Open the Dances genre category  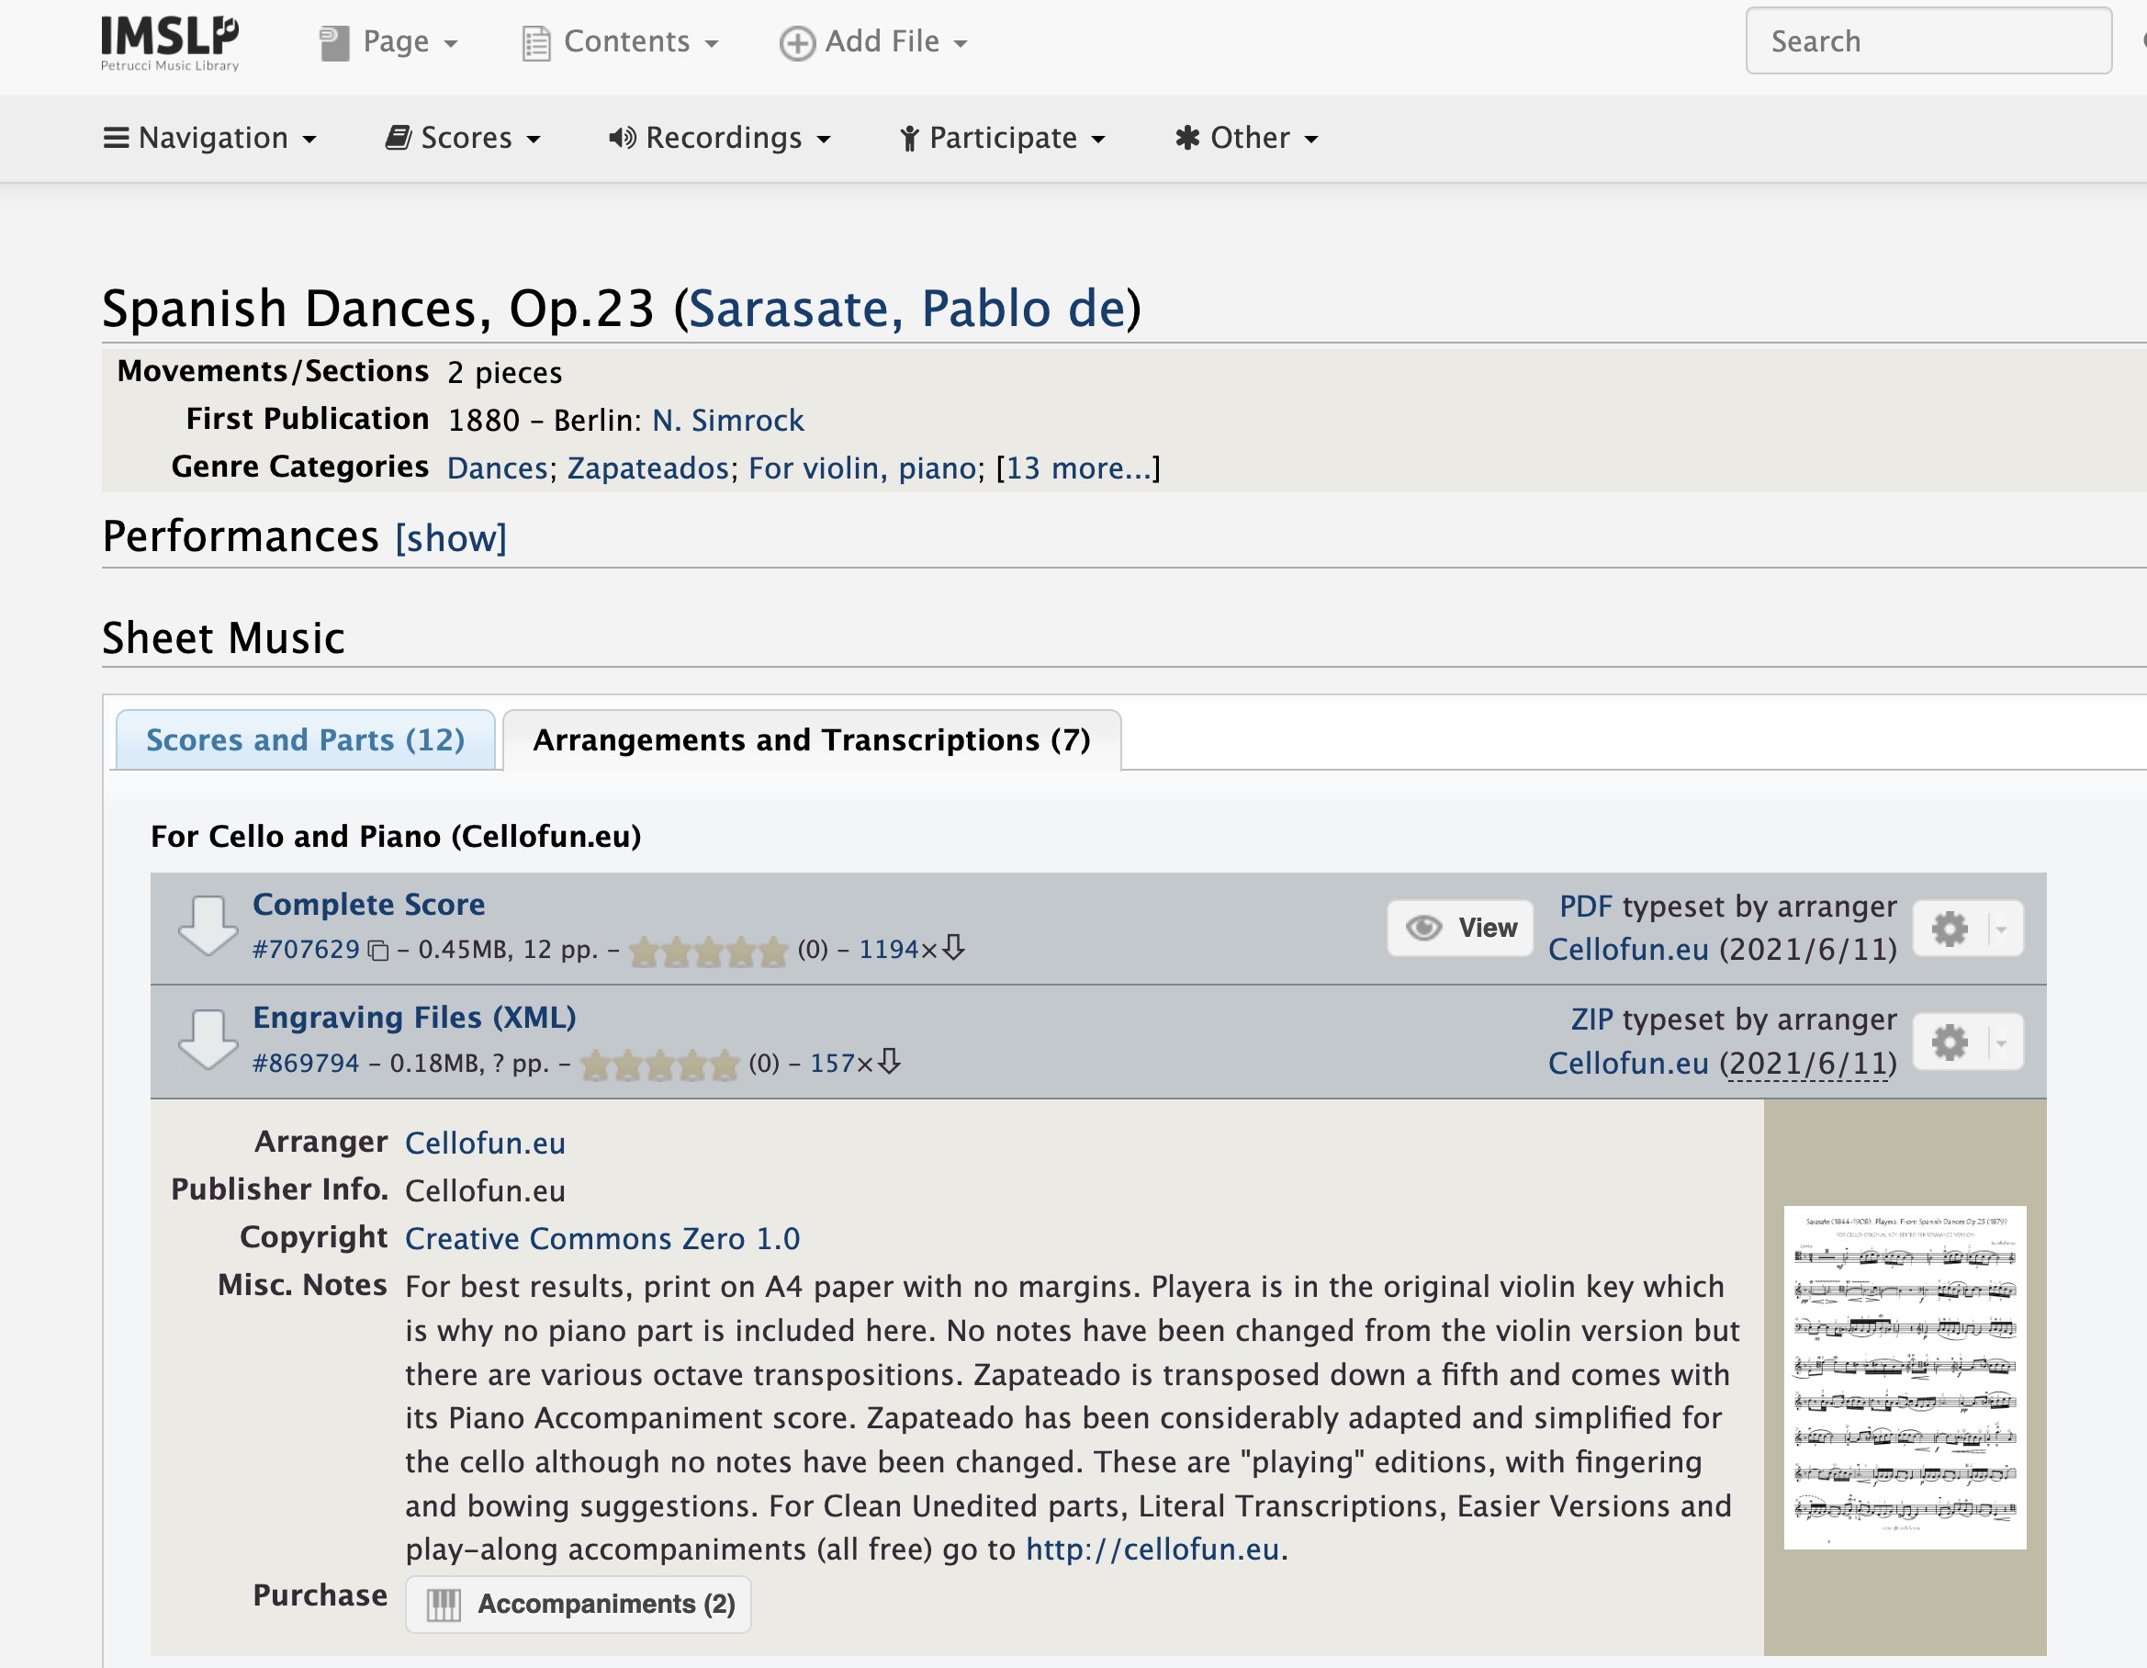pos(498,468)
